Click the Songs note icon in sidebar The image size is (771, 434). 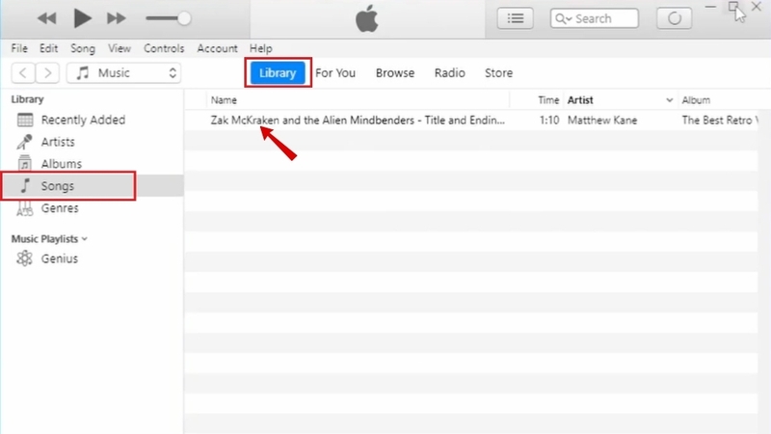coord(25,185)
